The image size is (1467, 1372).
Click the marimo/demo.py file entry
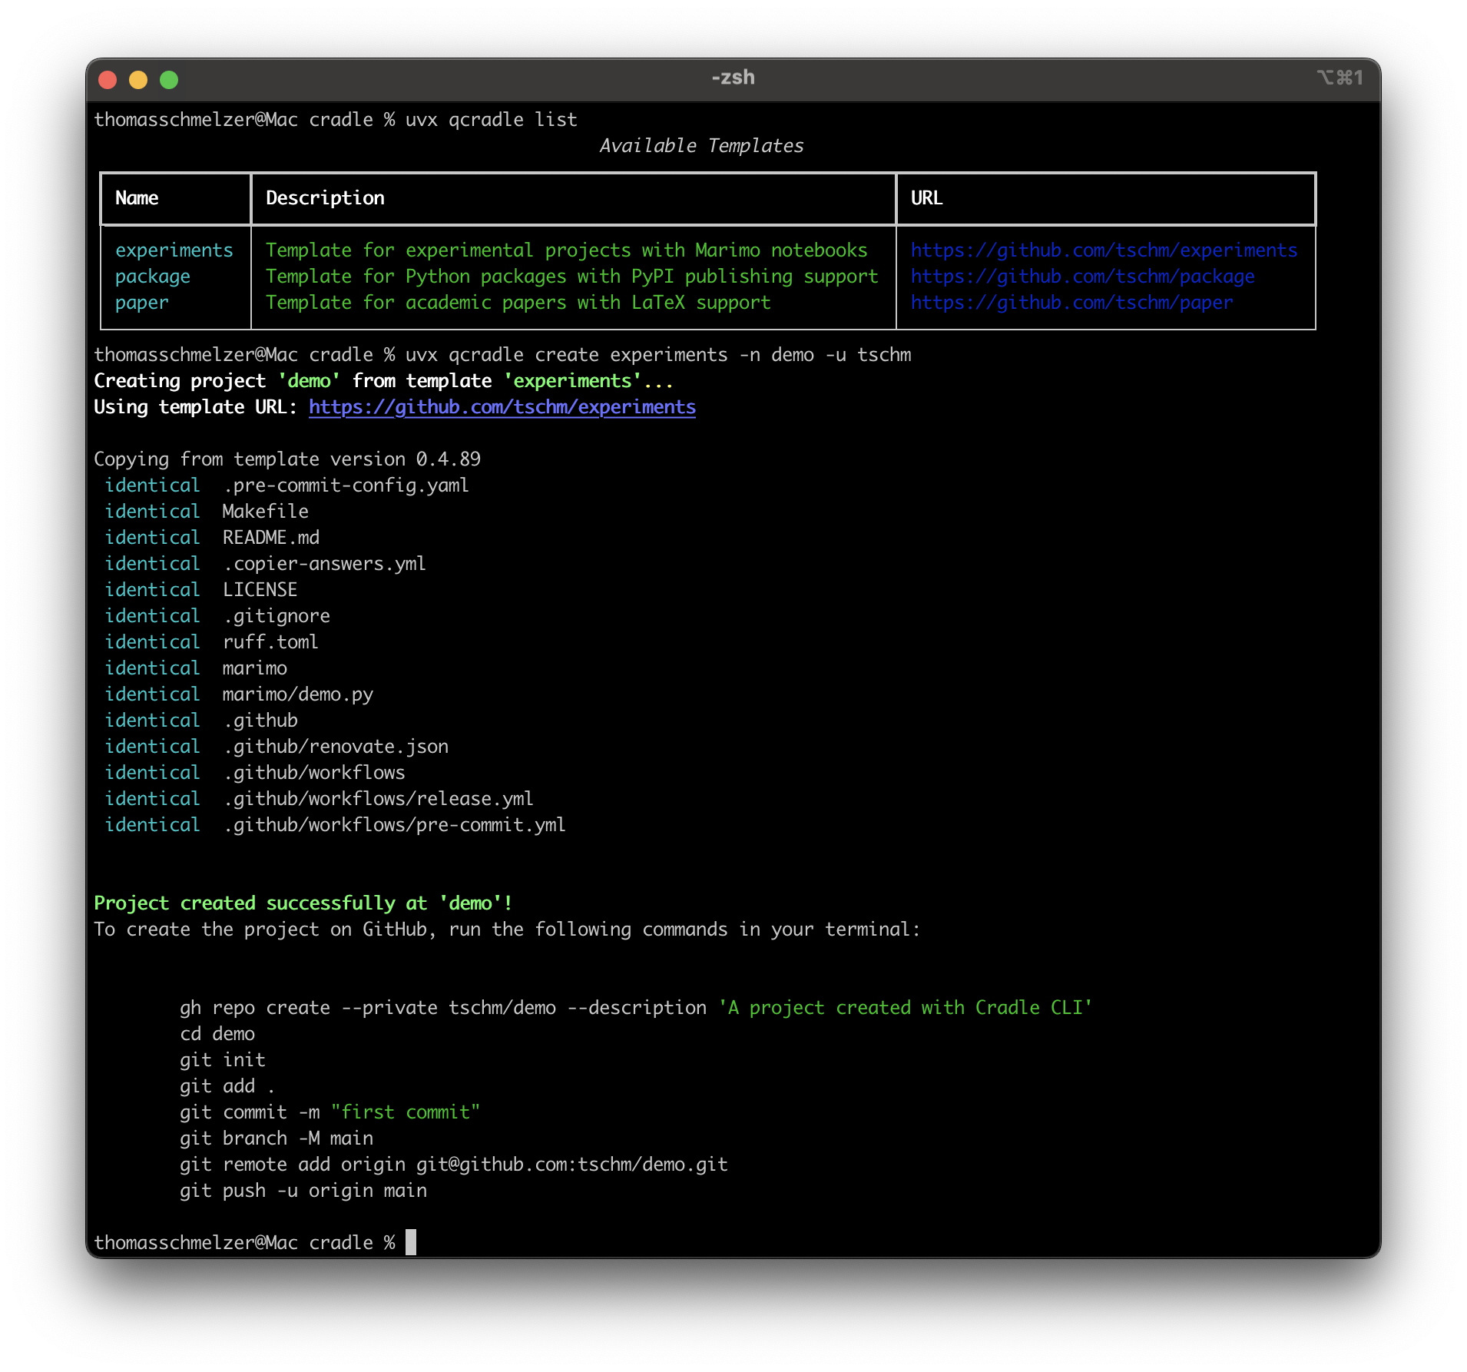297,694
